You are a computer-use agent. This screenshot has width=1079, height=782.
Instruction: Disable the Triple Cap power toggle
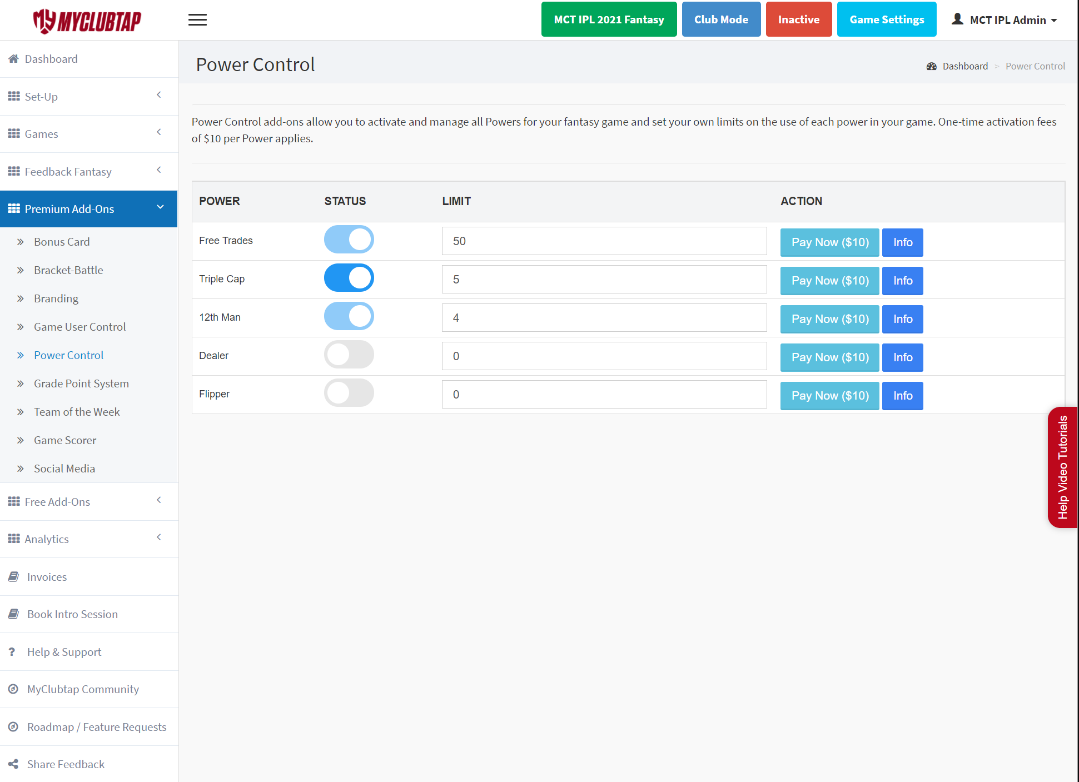349,278
